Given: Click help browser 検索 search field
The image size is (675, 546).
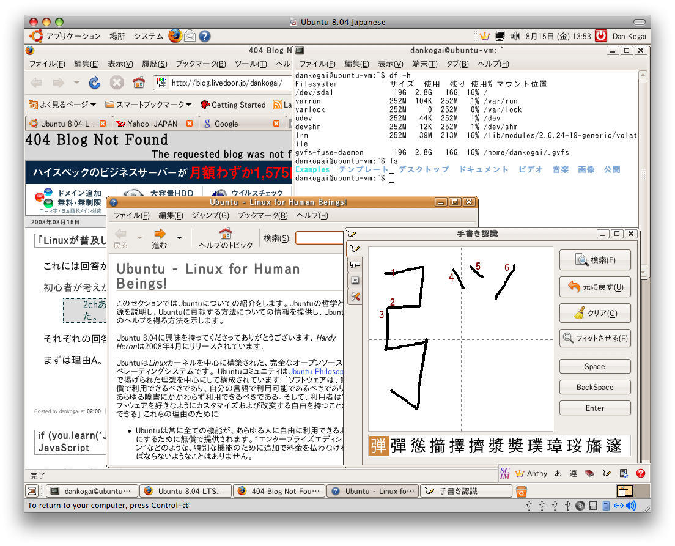Looking at the screenshot, I should (319, 238).
